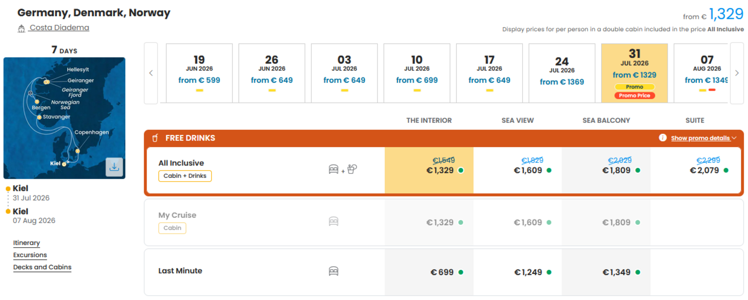This screenshot has height=300, width=748.
Task: Select the 10 Jul 2026 departure
Action: (x=417, y=73)
